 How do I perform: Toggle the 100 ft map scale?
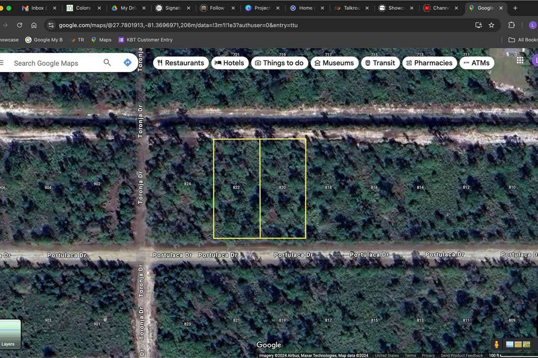(513, 355)
